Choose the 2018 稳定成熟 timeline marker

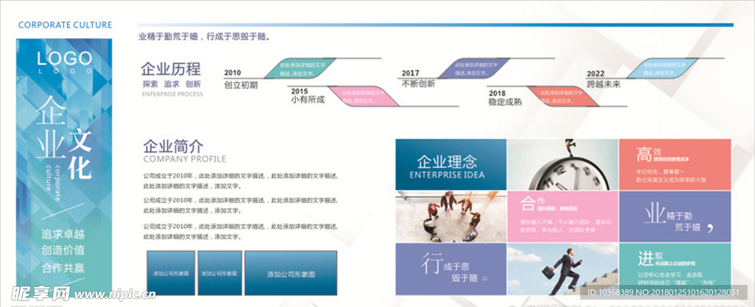pyautogui.click(x=504, y=98)
